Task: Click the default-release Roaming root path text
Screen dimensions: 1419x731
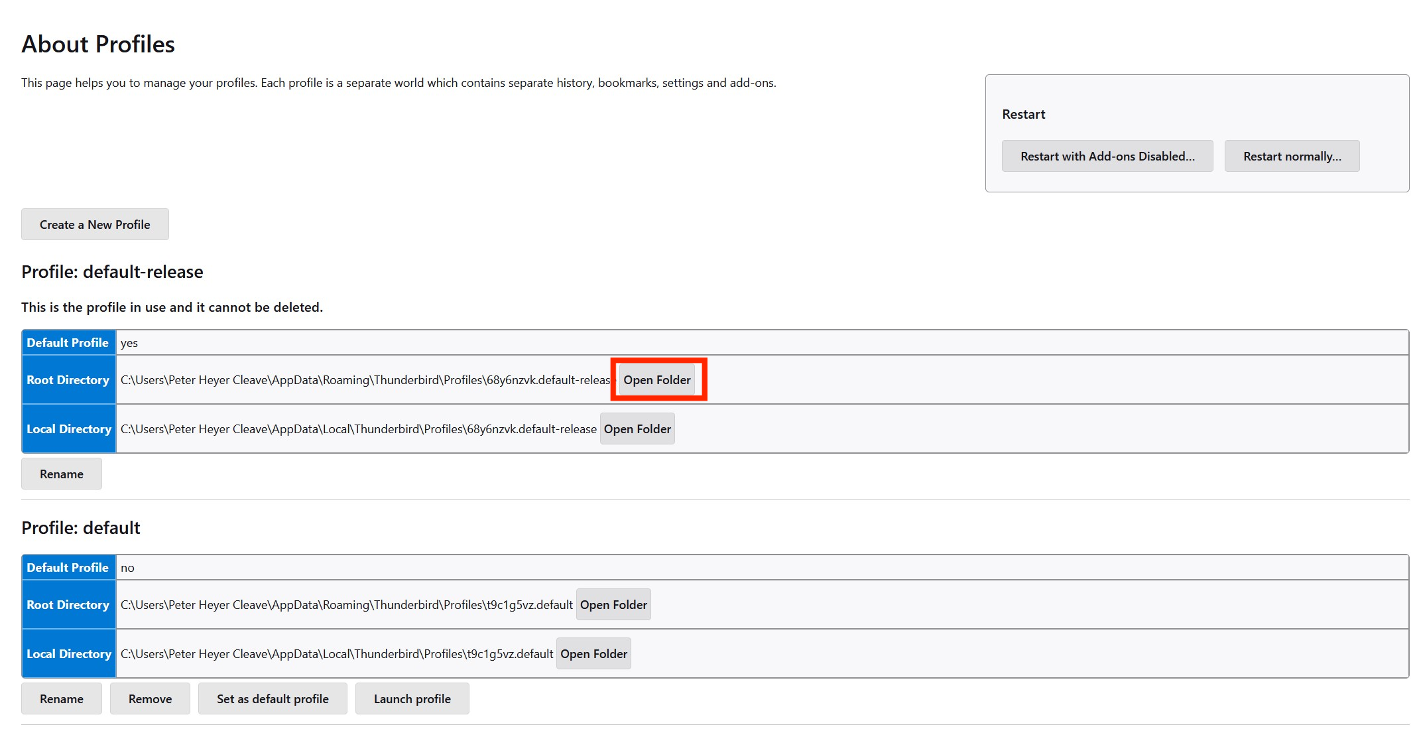Action: [x=365, y=380]
